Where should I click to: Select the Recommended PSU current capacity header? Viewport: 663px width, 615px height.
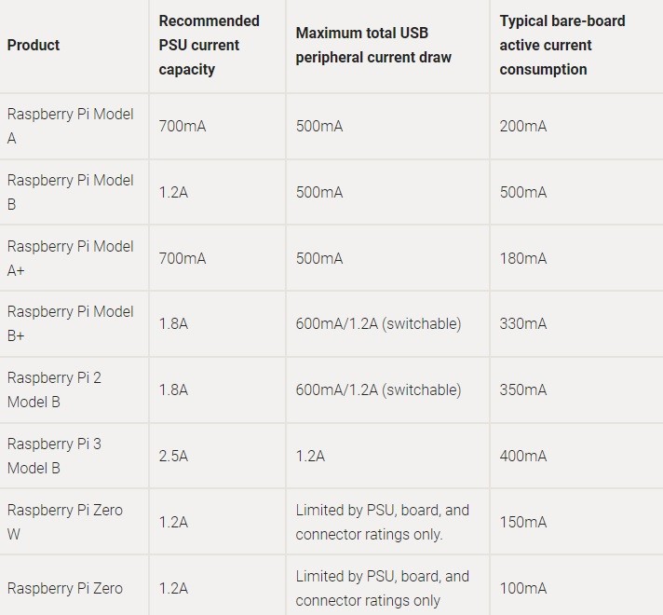coord(209,45)
